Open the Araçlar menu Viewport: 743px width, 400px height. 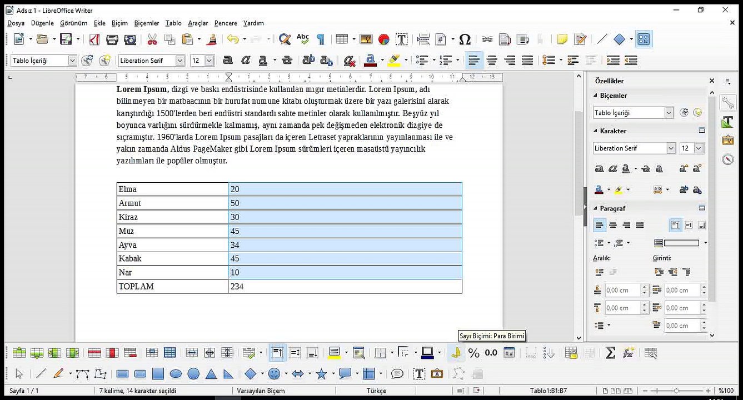(x=198, y=23)
